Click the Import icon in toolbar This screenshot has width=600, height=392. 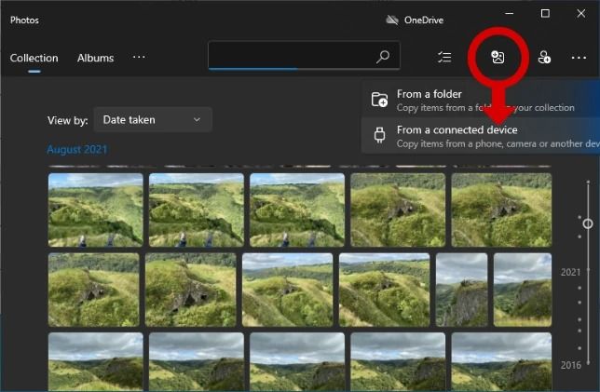click(498, 58)
